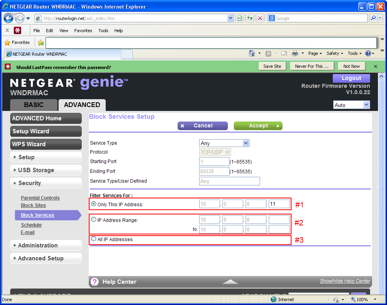The image size is (387, 305).
Task: Dismiss the LastPass notification bar
Action: pyautogui.click(x=376, y=67)
